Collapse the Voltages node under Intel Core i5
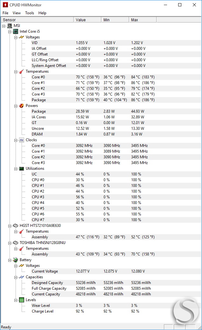 (x=16, y=37)
